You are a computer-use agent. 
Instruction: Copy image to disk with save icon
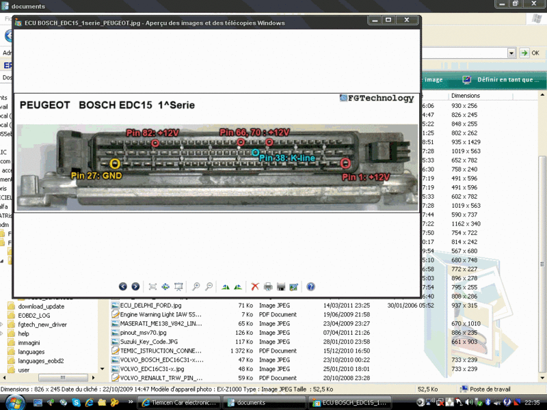pyautogui.click(x=281, y=286)
